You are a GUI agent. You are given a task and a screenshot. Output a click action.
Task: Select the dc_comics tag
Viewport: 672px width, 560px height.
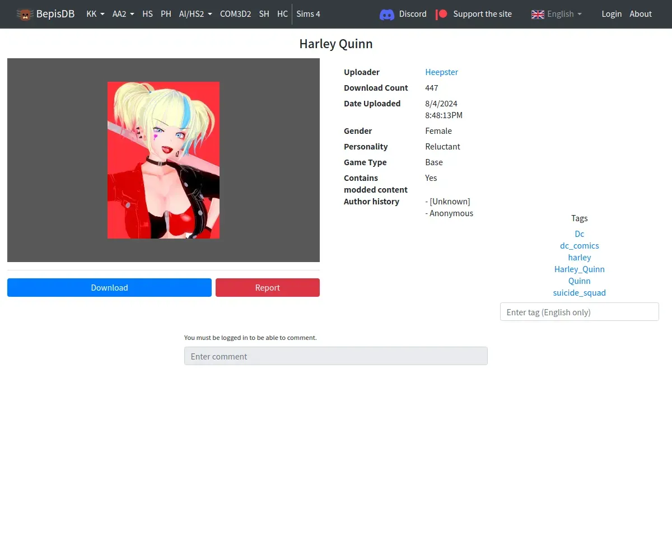pyautogui.click(x=580, y=246)
